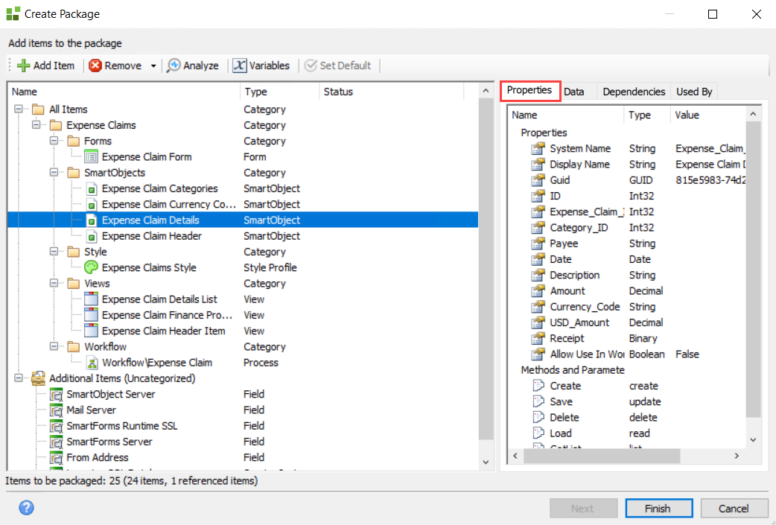Click the red Remove icon
This screenshot has width=776, height=525.
click(95, 66)
